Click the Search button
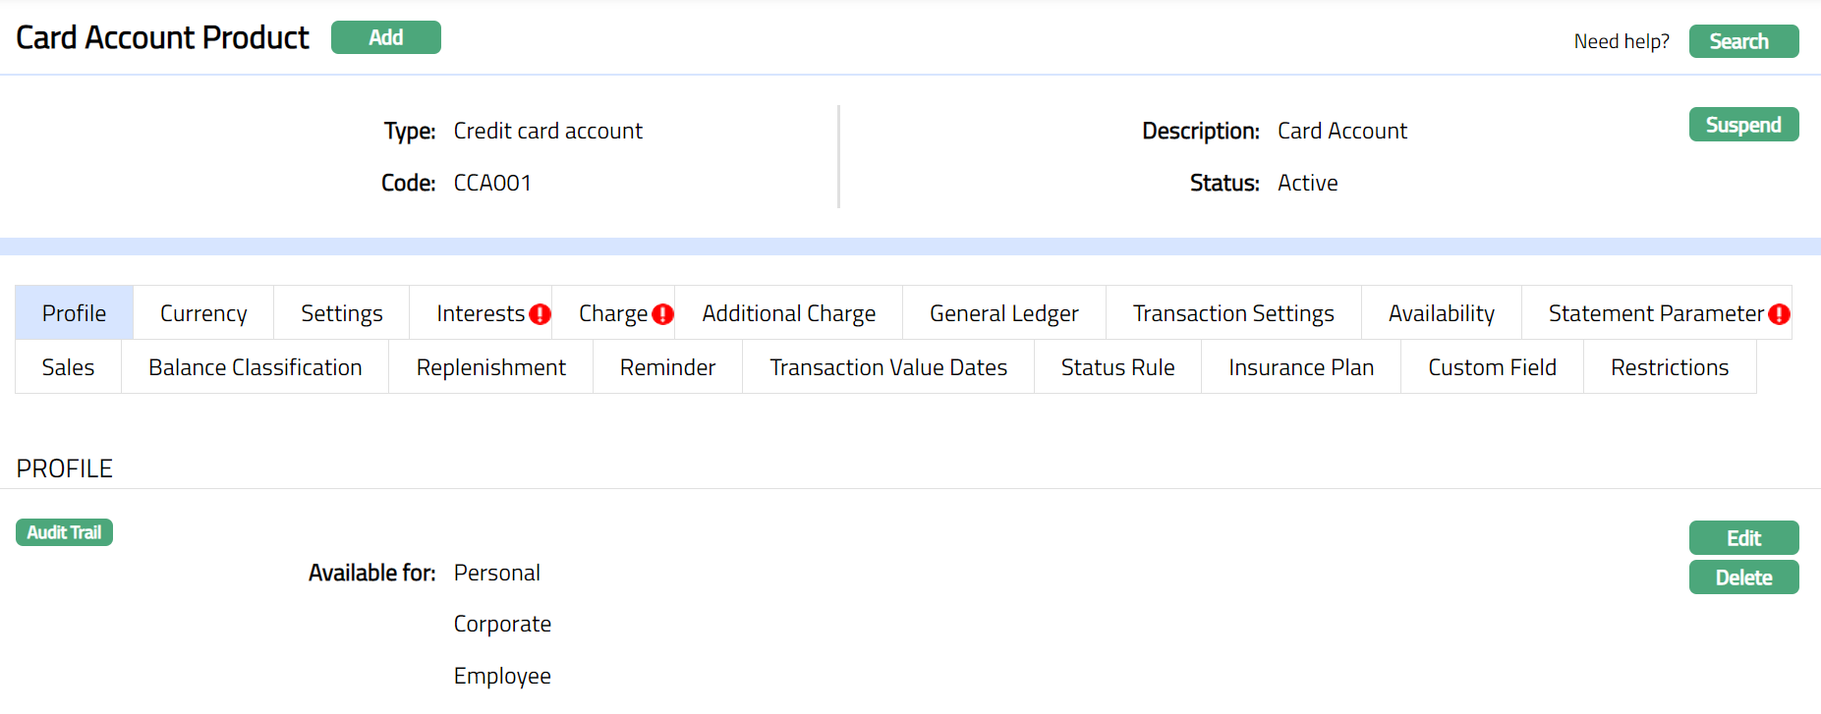1821x714 pixels. tap(1743, 41)
